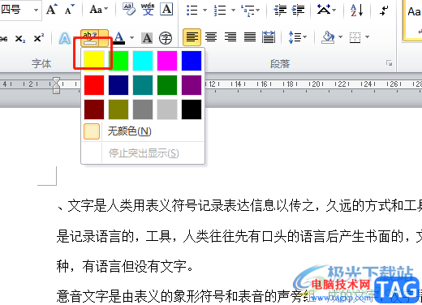Open the Paragraph dialog launcher

coord(389,63)
